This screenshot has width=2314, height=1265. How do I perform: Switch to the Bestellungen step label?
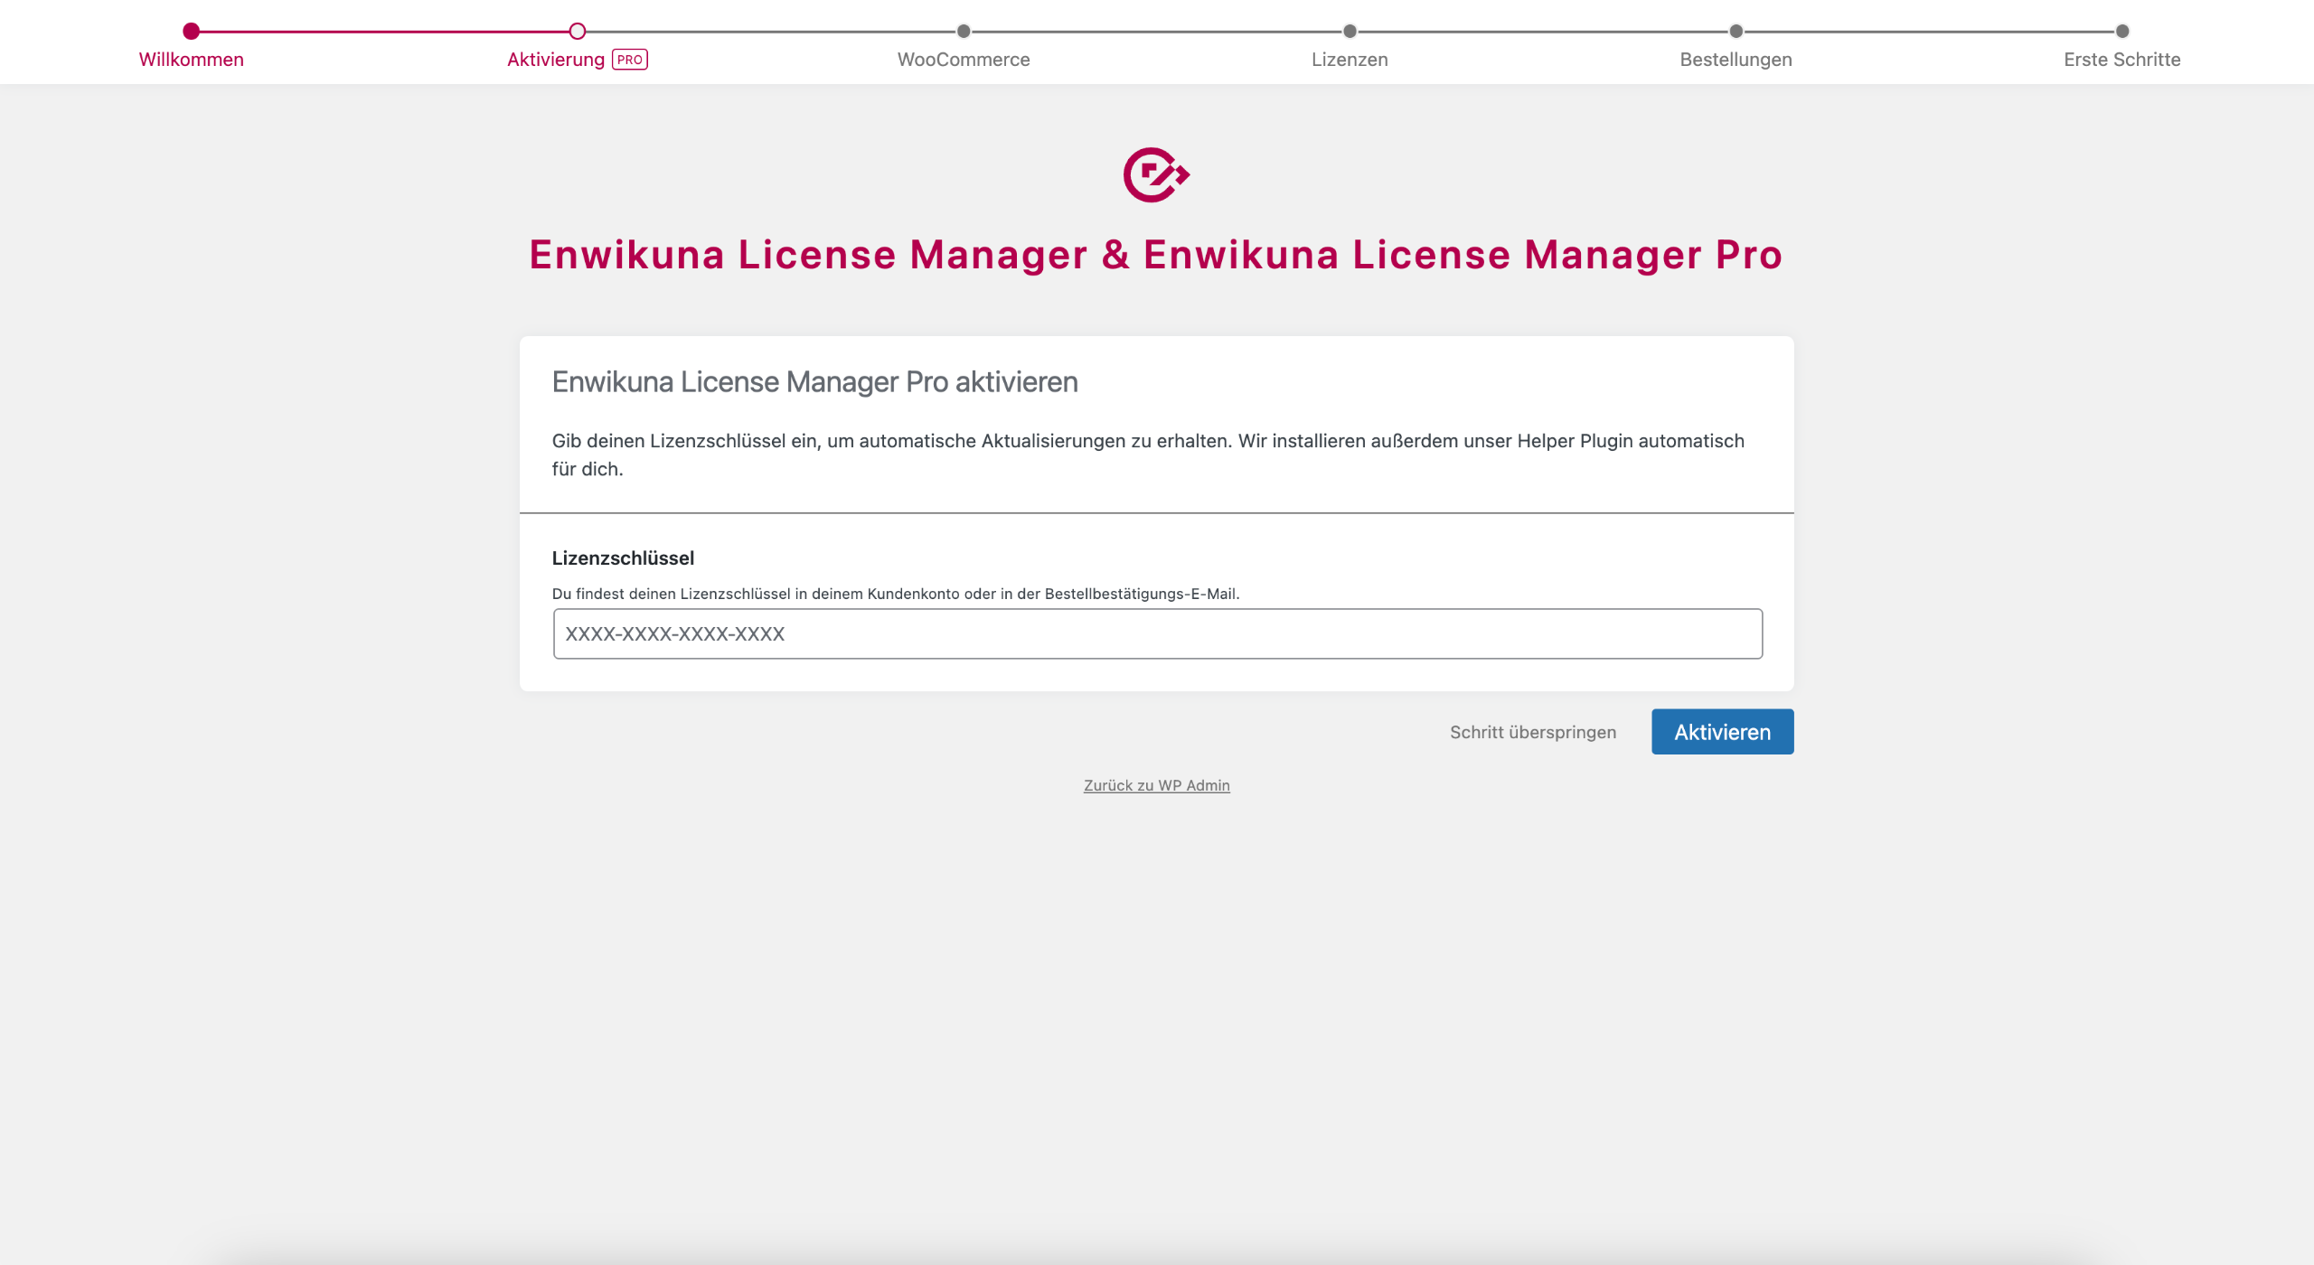click(x=1735, y=60)
